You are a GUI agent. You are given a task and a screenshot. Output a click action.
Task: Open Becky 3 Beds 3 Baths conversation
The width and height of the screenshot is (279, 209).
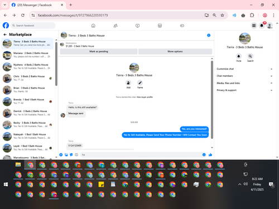click(x=27, y=125)
